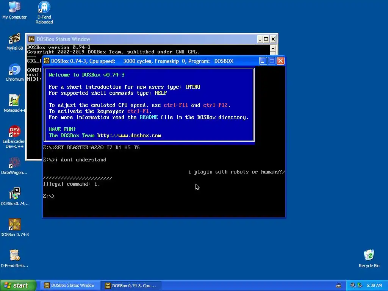388x291 pixels.
Task: Click the ctrl-F12 shortcut text
Action: [x=215, y=105]
